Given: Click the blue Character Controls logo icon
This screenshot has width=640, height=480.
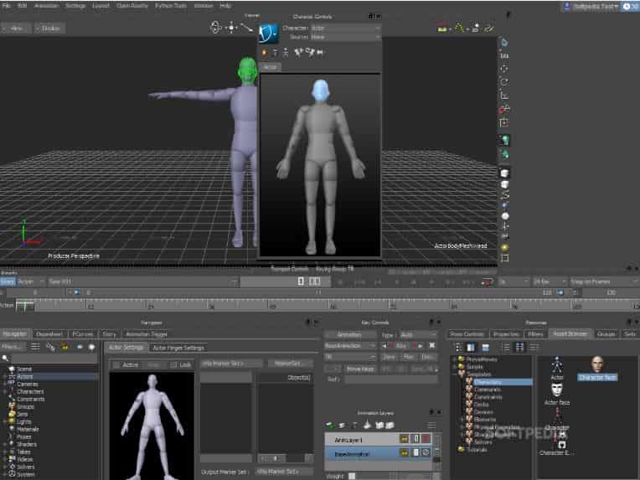Looking at the screenshot, I should (x=269, y=33).
